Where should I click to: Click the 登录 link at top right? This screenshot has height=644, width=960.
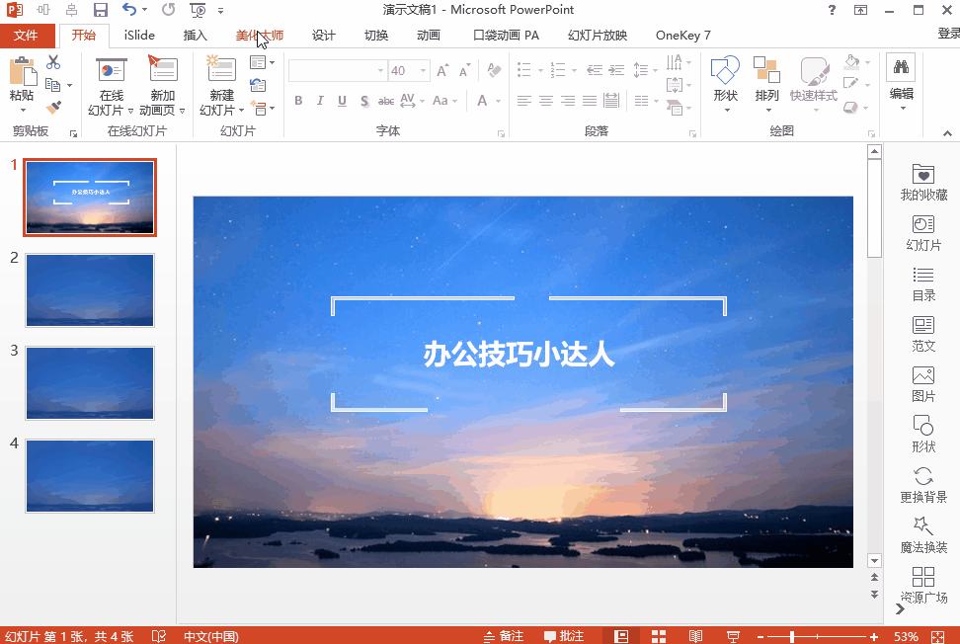pos(948,35)
